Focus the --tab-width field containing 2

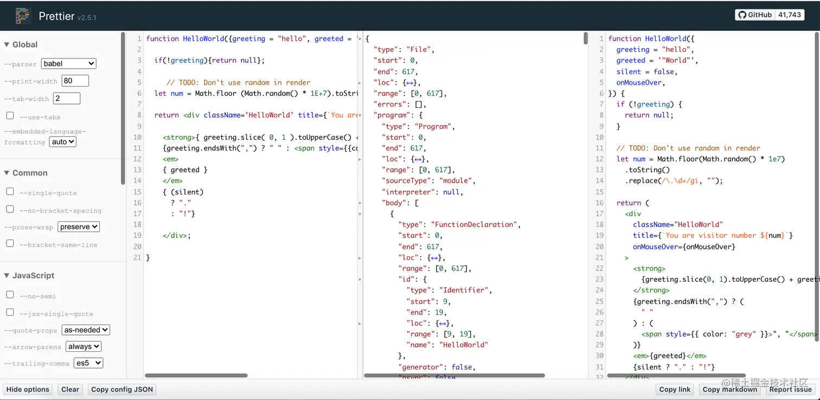67,98
